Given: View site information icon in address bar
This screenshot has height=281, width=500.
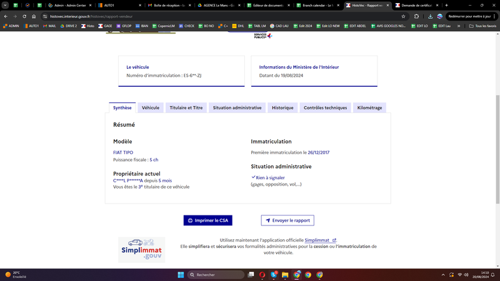Looking at the screenshot, I should (45, 16).
